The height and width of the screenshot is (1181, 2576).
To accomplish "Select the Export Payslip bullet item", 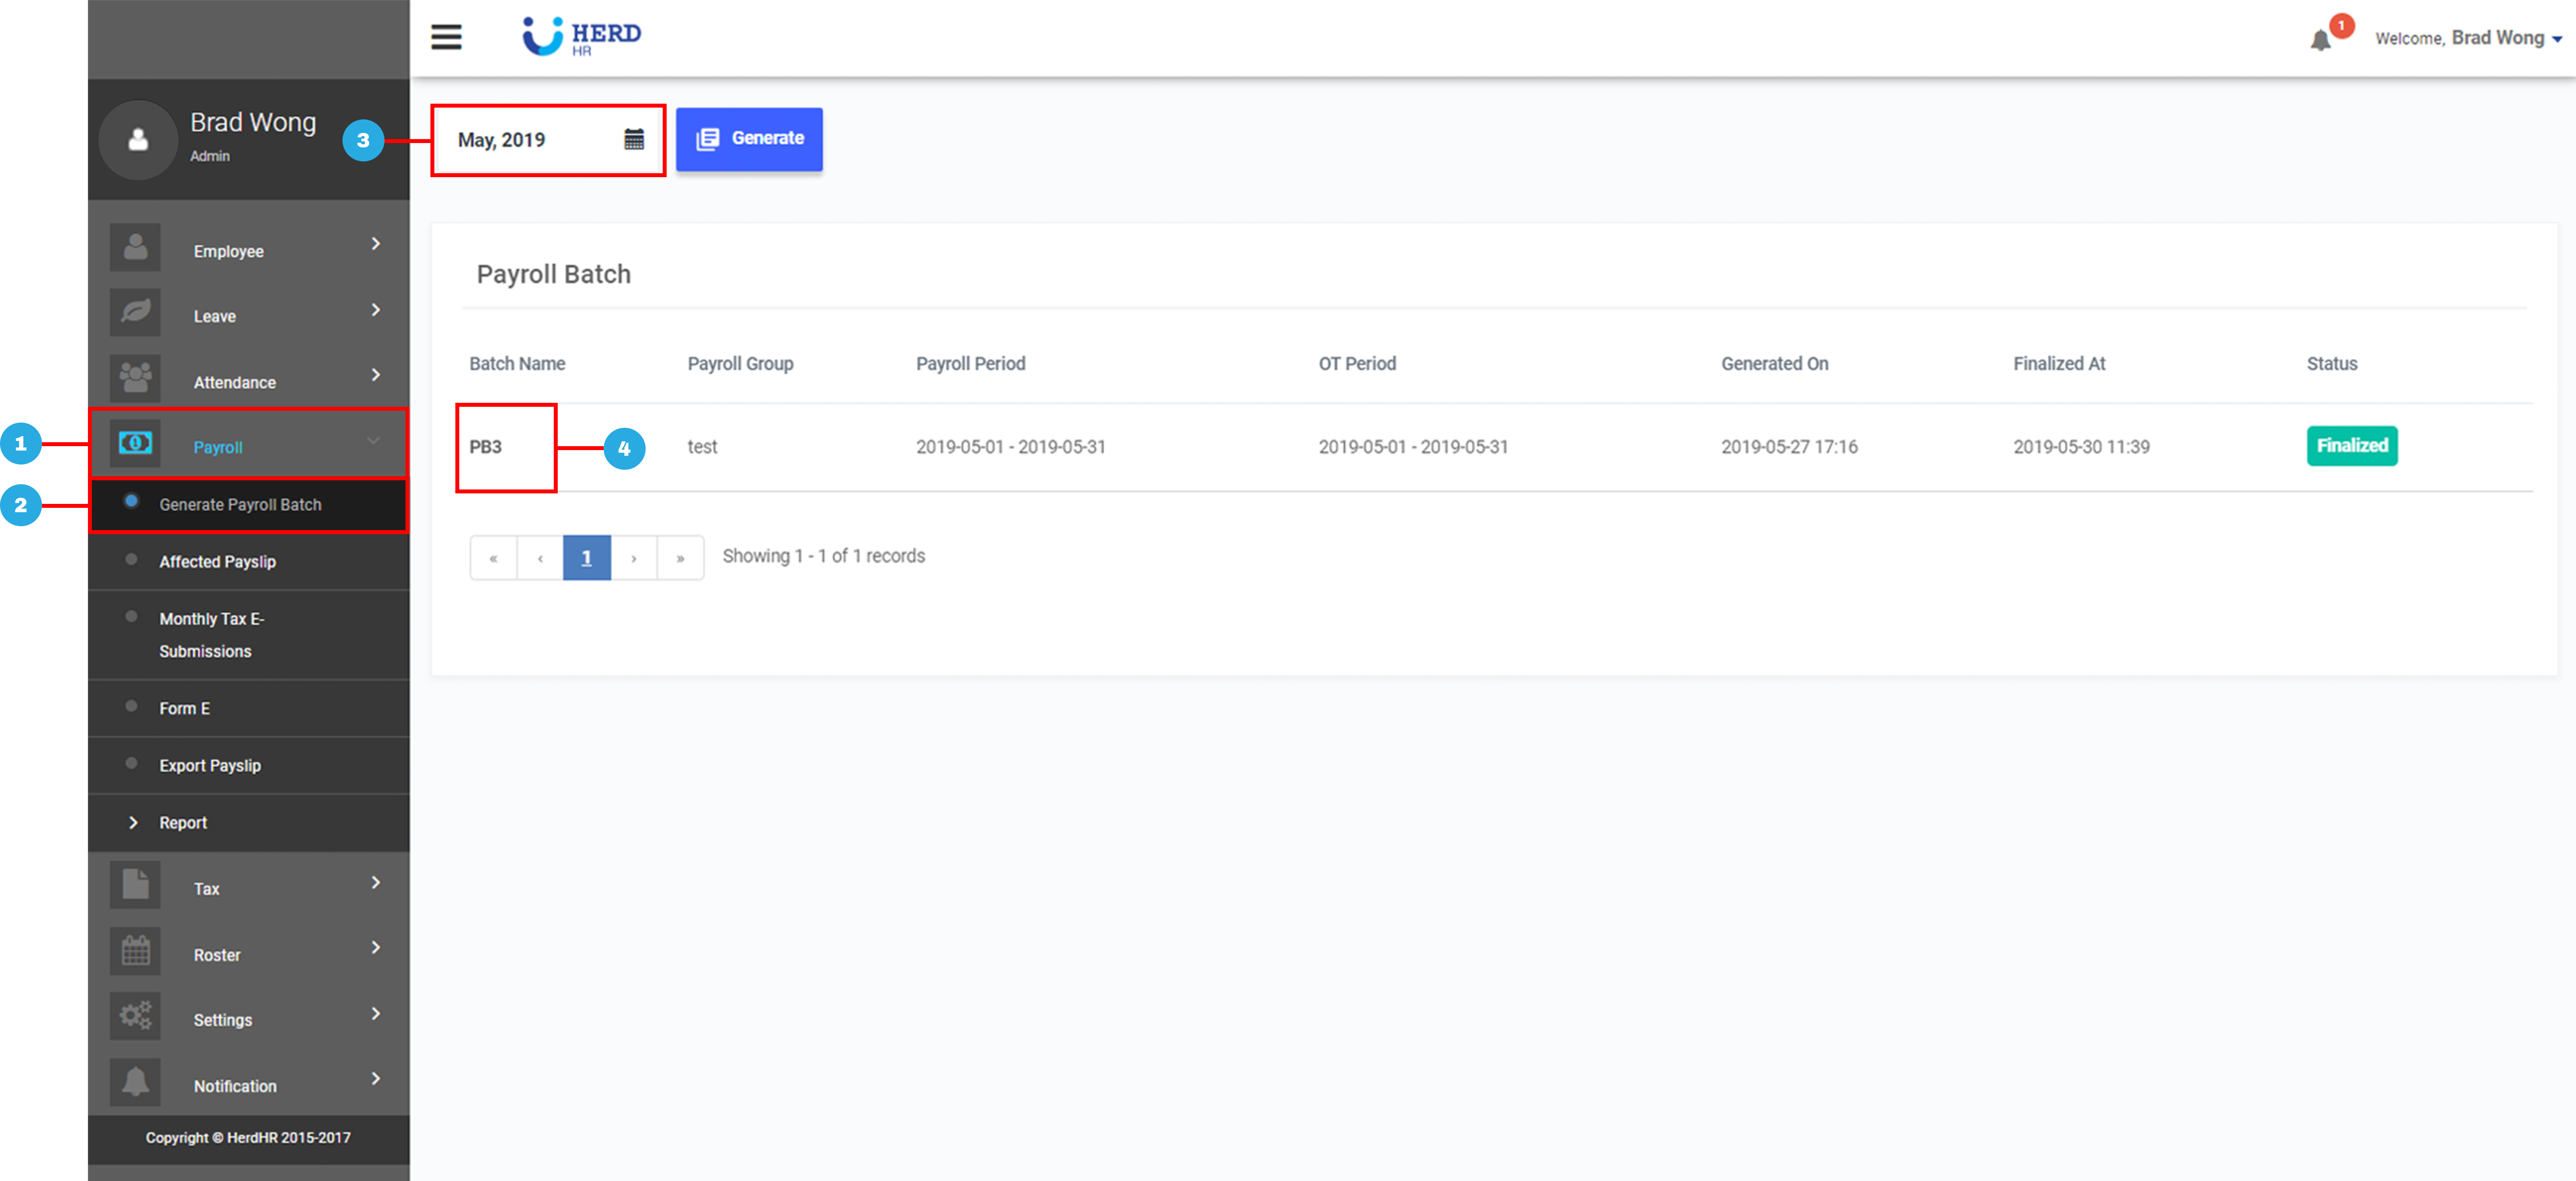I will (x=209, y=766).
